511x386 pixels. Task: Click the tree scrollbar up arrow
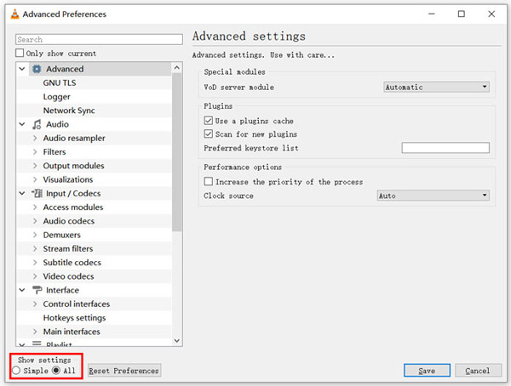coord(176,68)
